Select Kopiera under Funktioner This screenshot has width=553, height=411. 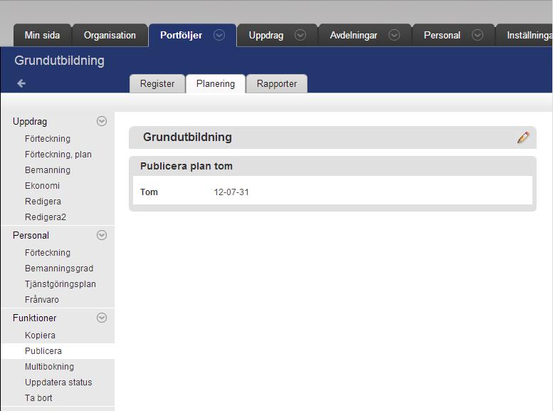pos(40,335)
